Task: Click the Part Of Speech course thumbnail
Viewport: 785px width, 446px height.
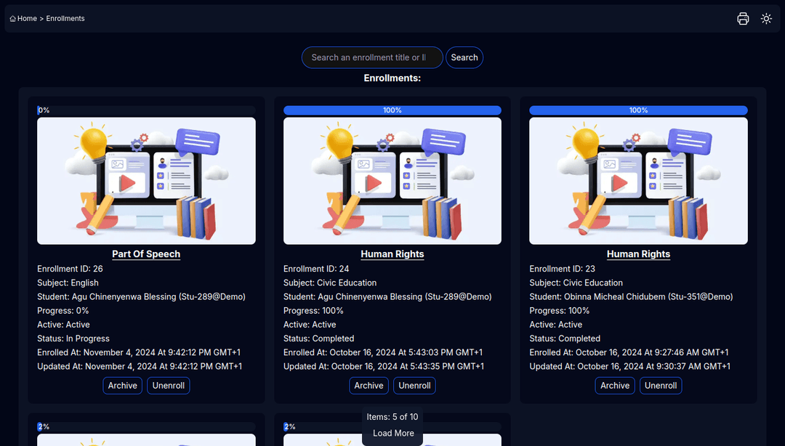Action: click(146, 181)
